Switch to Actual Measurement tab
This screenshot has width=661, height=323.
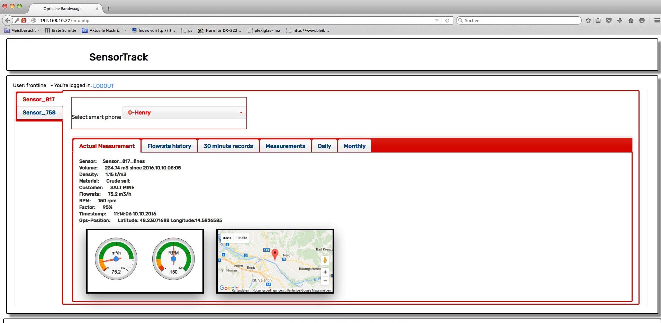(x=107, y=146)
